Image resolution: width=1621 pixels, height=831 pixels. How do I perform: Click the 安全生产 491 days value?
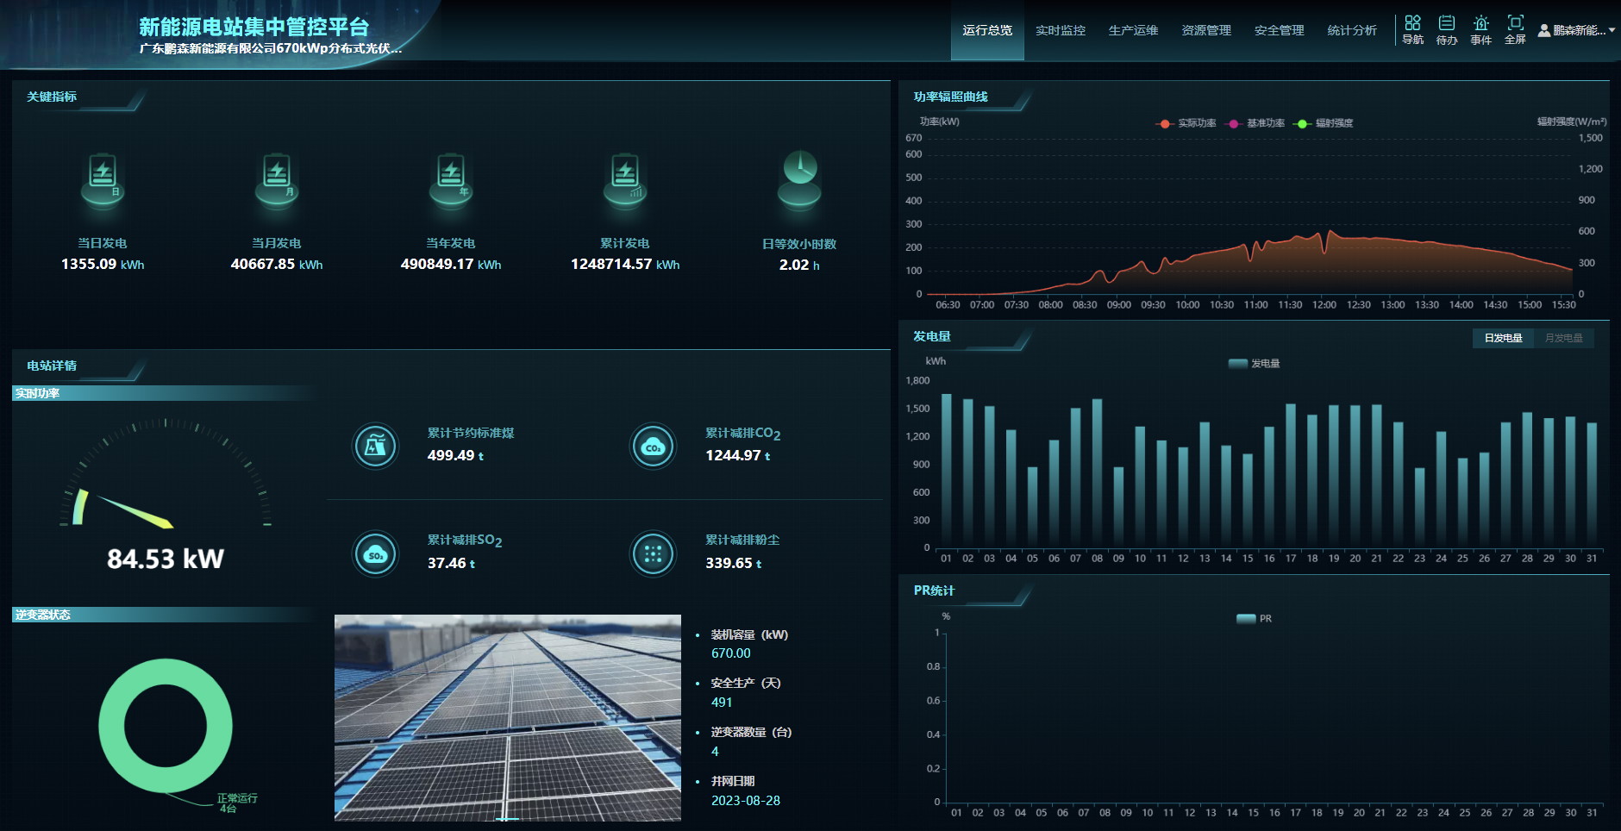point(722,703)
